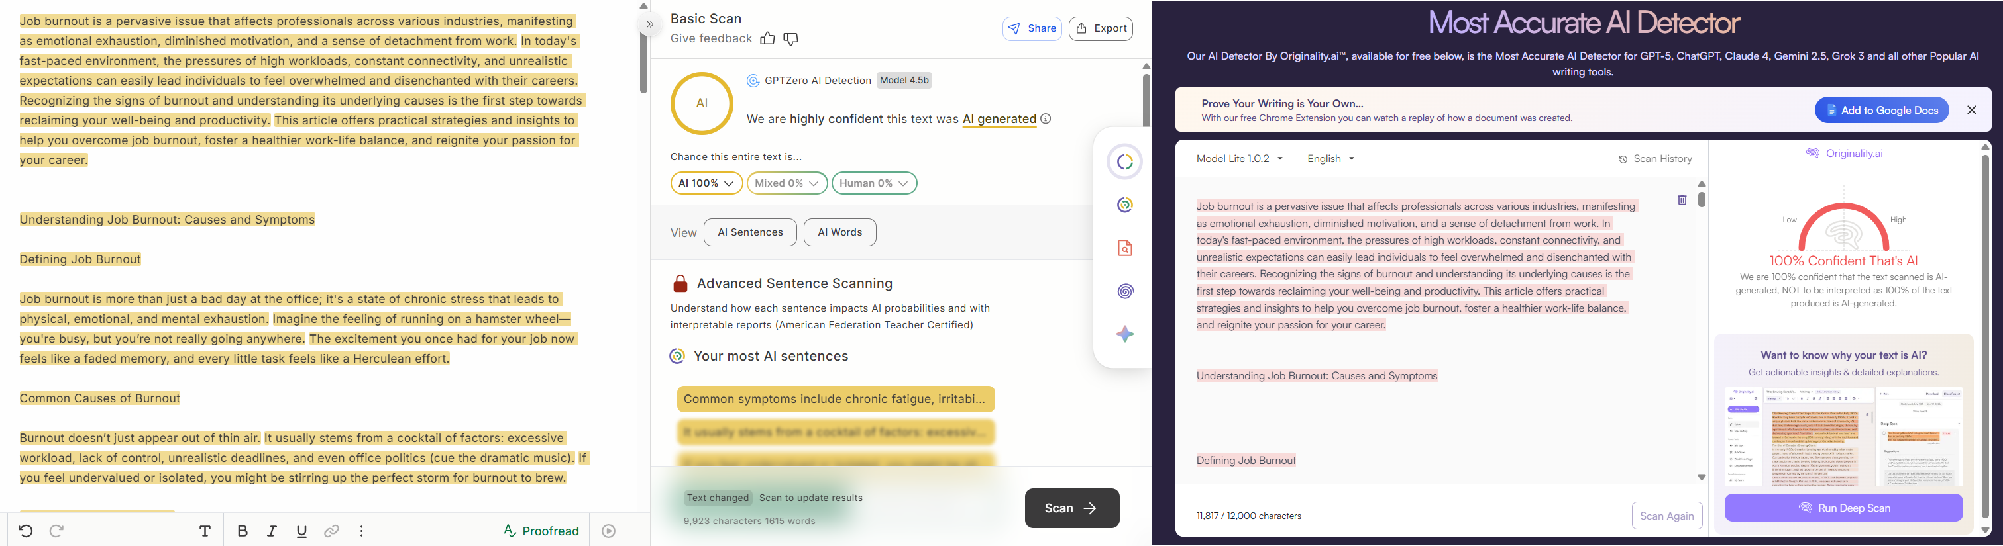Switch view to AI Sentences
The image size is (2003, 546).
click(749, 232)
